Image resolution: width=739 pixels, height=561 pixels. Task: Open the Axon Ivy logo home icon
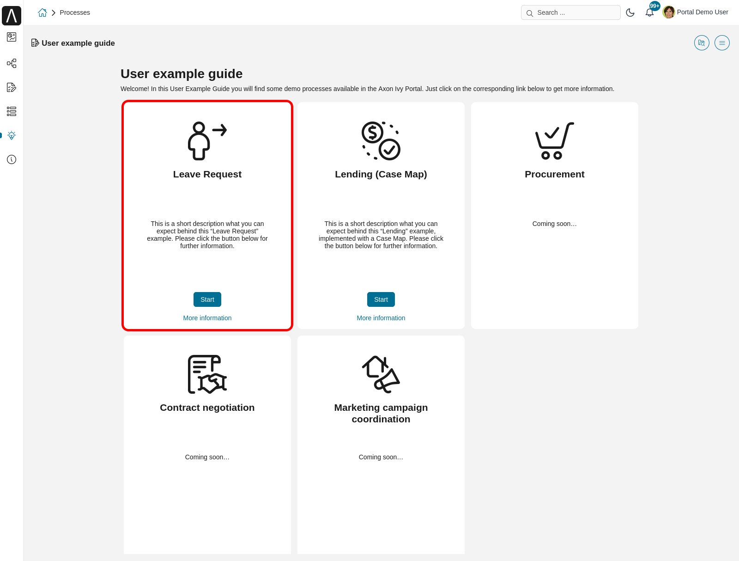12,15
